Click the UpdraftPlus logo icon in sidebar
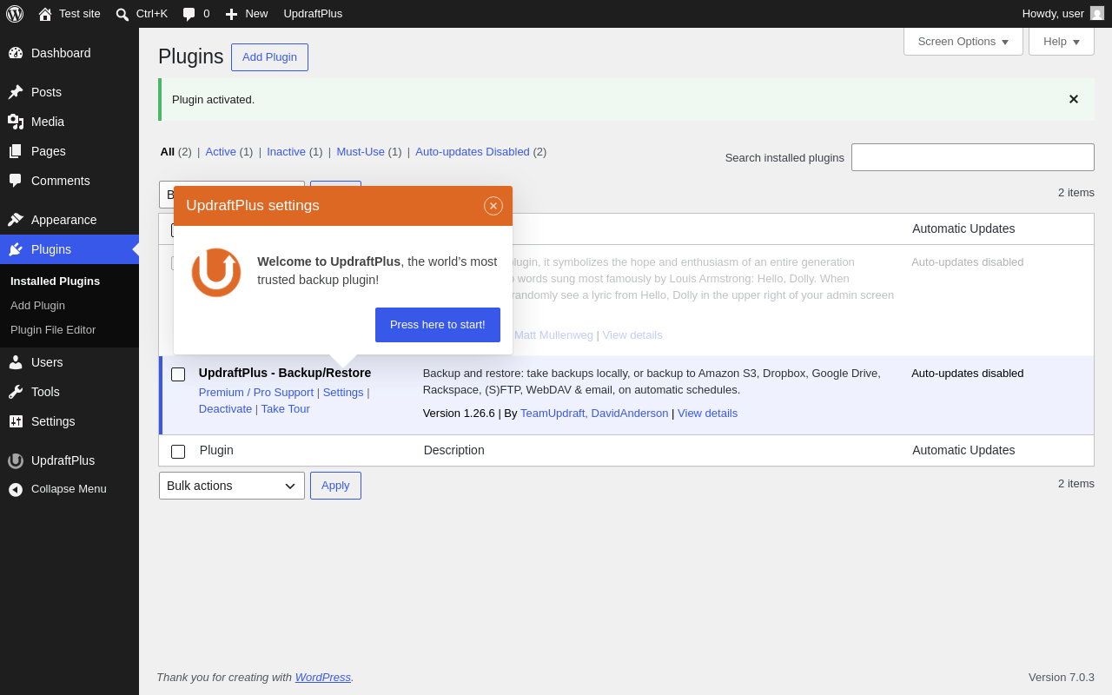The width and height of the screenshot is (1112, 695). 16,460
